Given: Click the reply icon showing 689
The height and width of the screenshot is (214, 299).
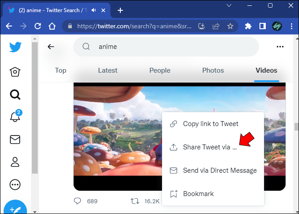Looking at the screenshot, I should (x=77, y=201).
